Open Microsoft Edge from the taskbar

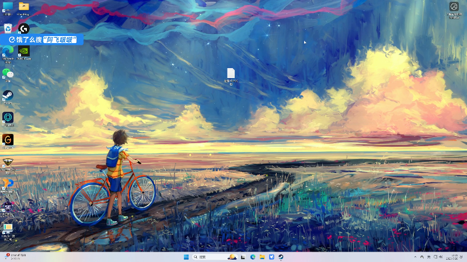click(253, 257)
